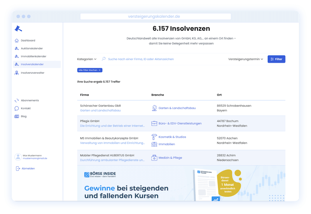Click the Dashboard home icon
The width and height of the screenshot is (311, 214).
(17, 40)
